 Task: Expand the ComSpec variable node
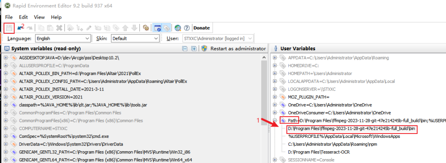tap(6, 136)
